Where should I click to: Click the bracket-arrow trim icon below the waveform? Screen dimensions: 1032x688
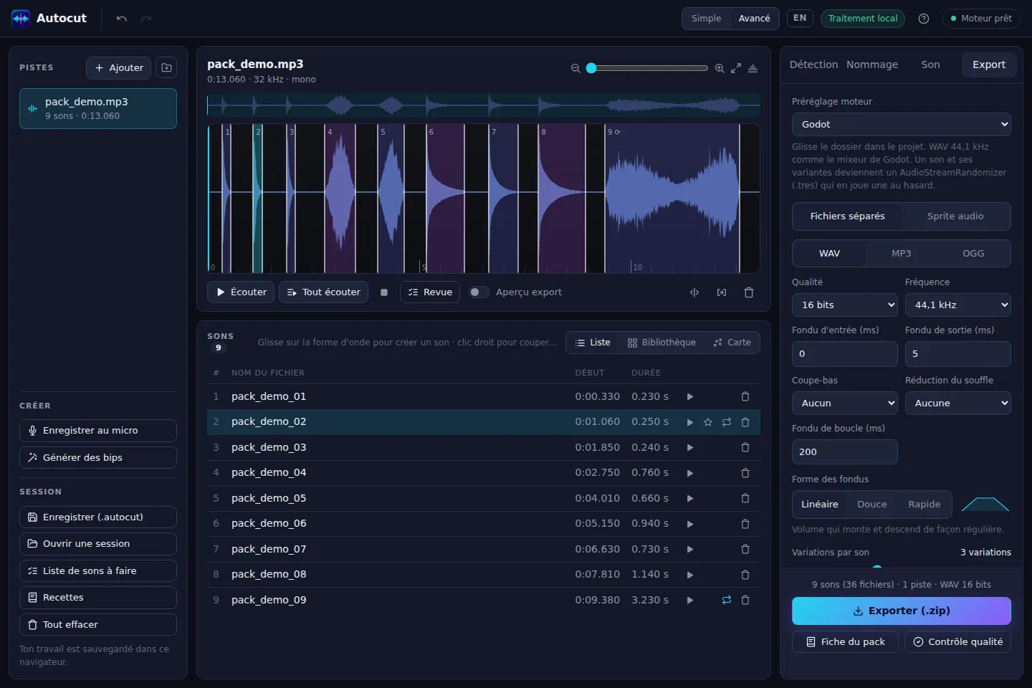tap(722, 292)
